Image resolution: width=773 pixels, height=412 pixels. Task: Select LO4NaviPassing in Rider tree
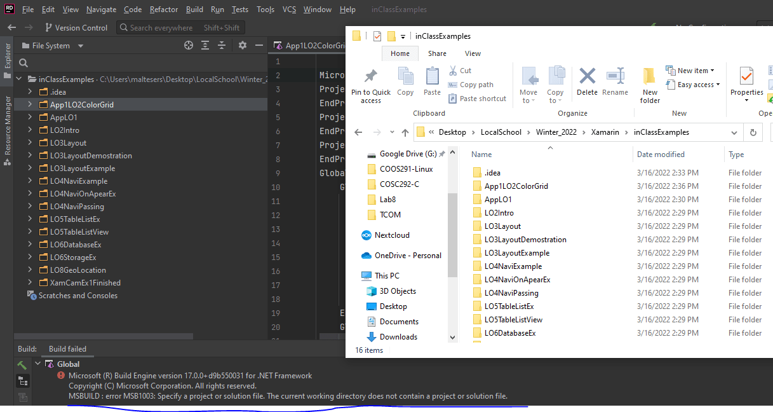click(x=77, y=207)
